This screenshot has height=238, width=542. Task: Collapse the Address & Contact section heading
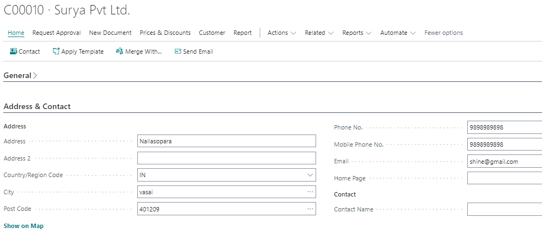[x=37, y=106]
